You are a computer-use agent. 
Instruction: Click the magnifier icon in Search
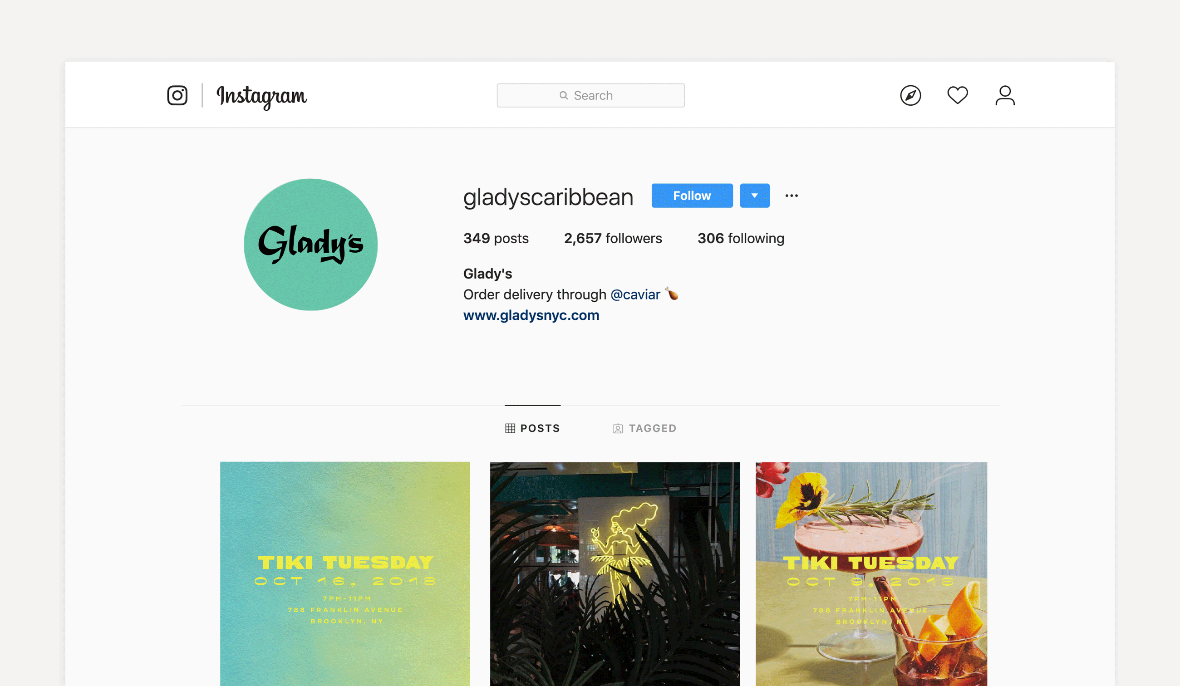(564, 96)
